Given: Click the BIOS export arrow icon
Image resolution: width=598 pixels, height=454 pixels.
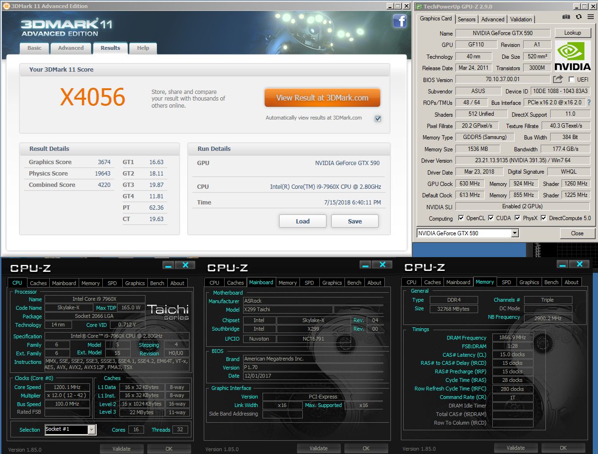Looking at the screenshot, I should [x=558, y=79].
